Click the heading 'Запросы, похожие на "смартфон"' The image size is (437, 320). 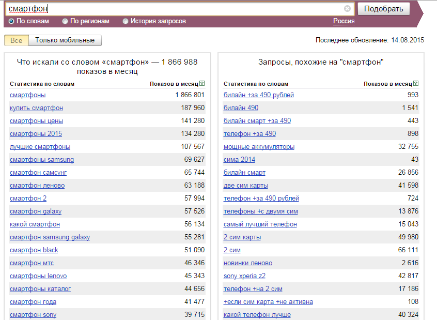pos(321,62)
